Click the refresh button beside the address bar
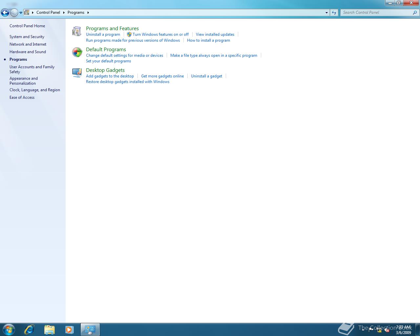 coord(334,12)
